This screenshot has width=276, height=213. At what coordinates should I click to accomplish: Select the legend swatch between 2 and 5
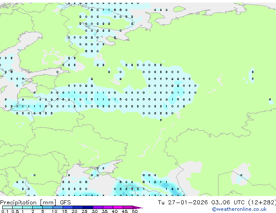click(x=37, y=207)
